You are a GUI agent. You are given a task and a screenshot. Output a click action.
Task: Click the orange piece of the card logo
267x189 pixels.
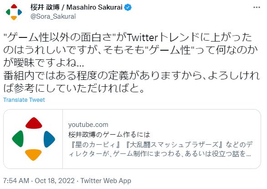pyautogui.click(x=33, y=155)
